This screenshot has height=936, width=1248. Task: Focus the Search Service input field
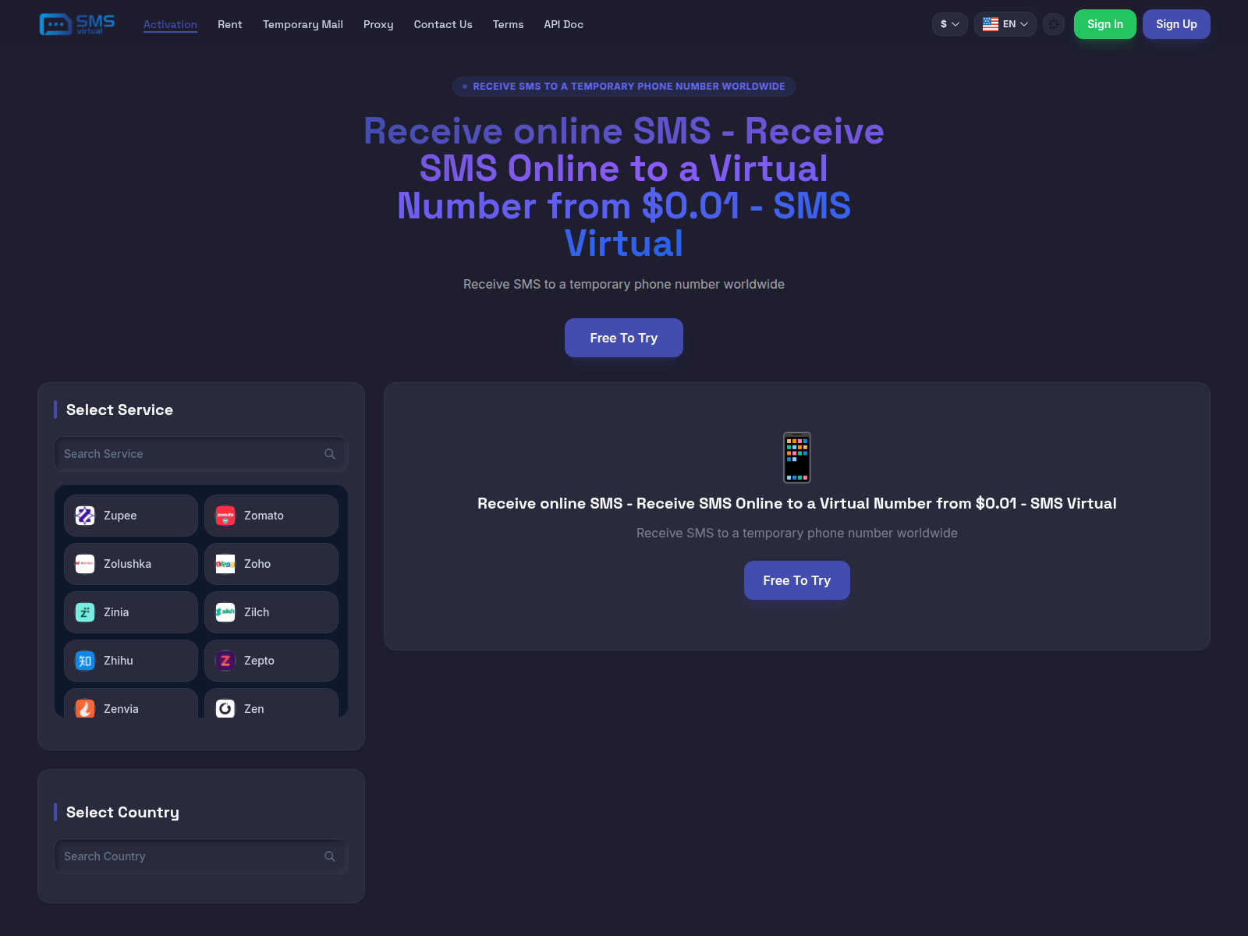201,454
